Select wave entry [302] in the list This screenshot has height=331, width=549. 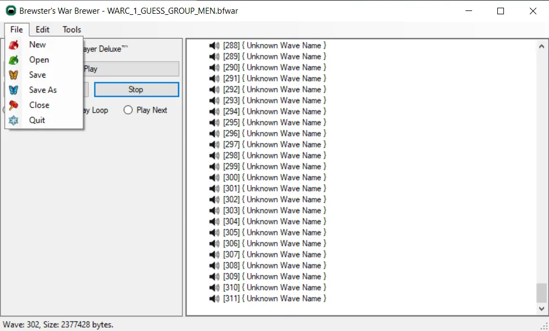tap(275, 200)
